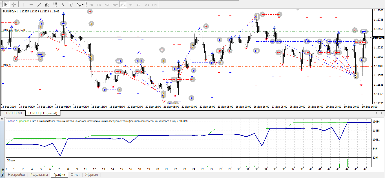Screen dimensions: 385x178
Task: Toggle the H1 timeframe button
Action: pos(123,5)
